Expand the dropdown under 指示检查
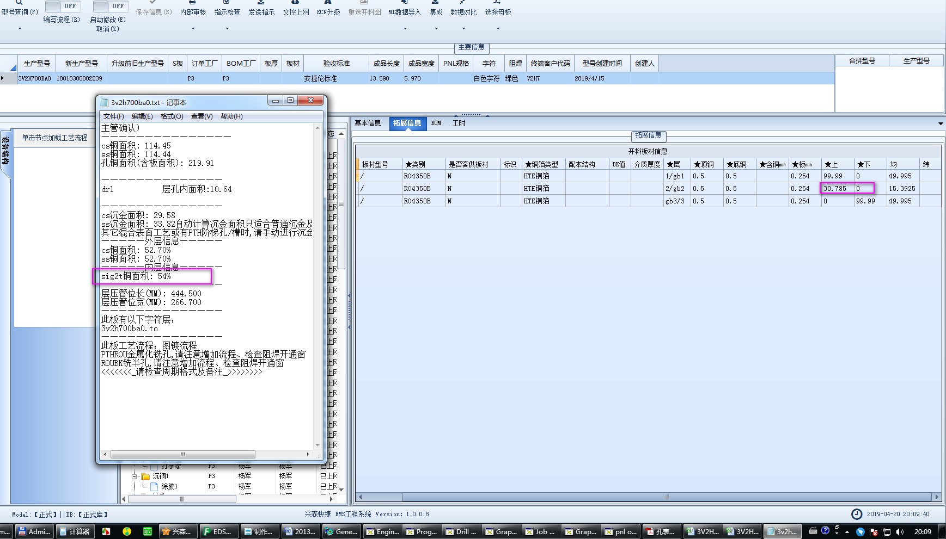The image size is (946, 539). click(227, 28)
